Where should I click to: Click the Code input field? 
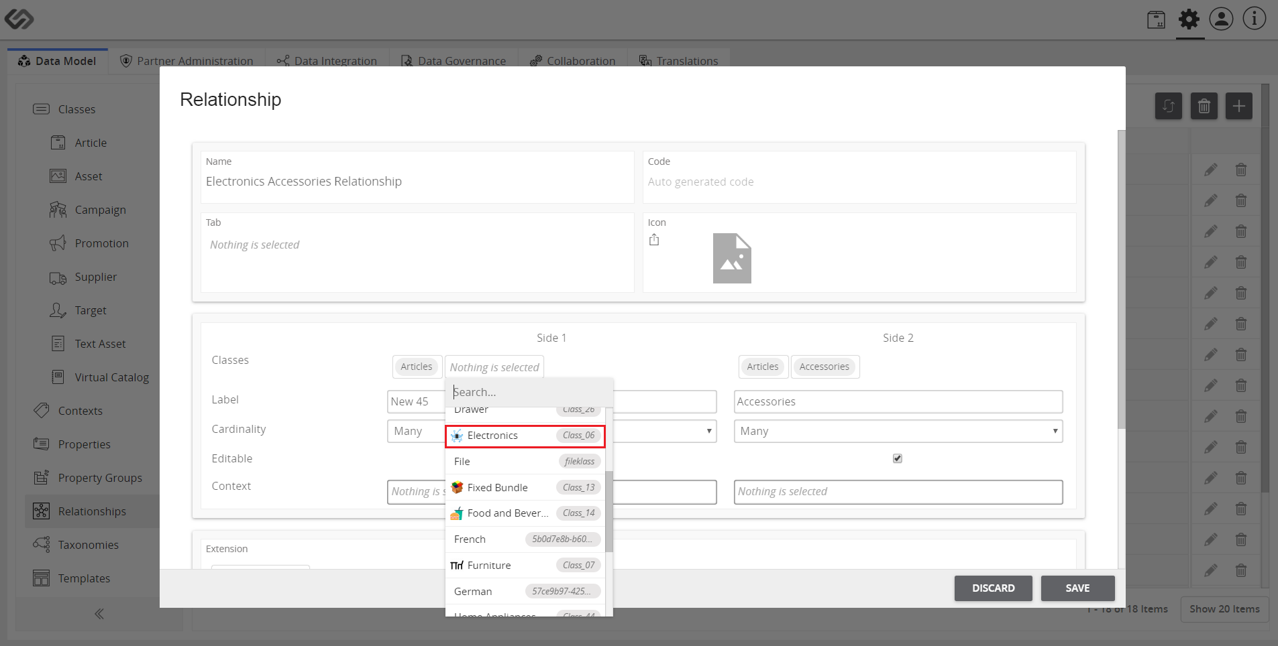tap(859, 182)
